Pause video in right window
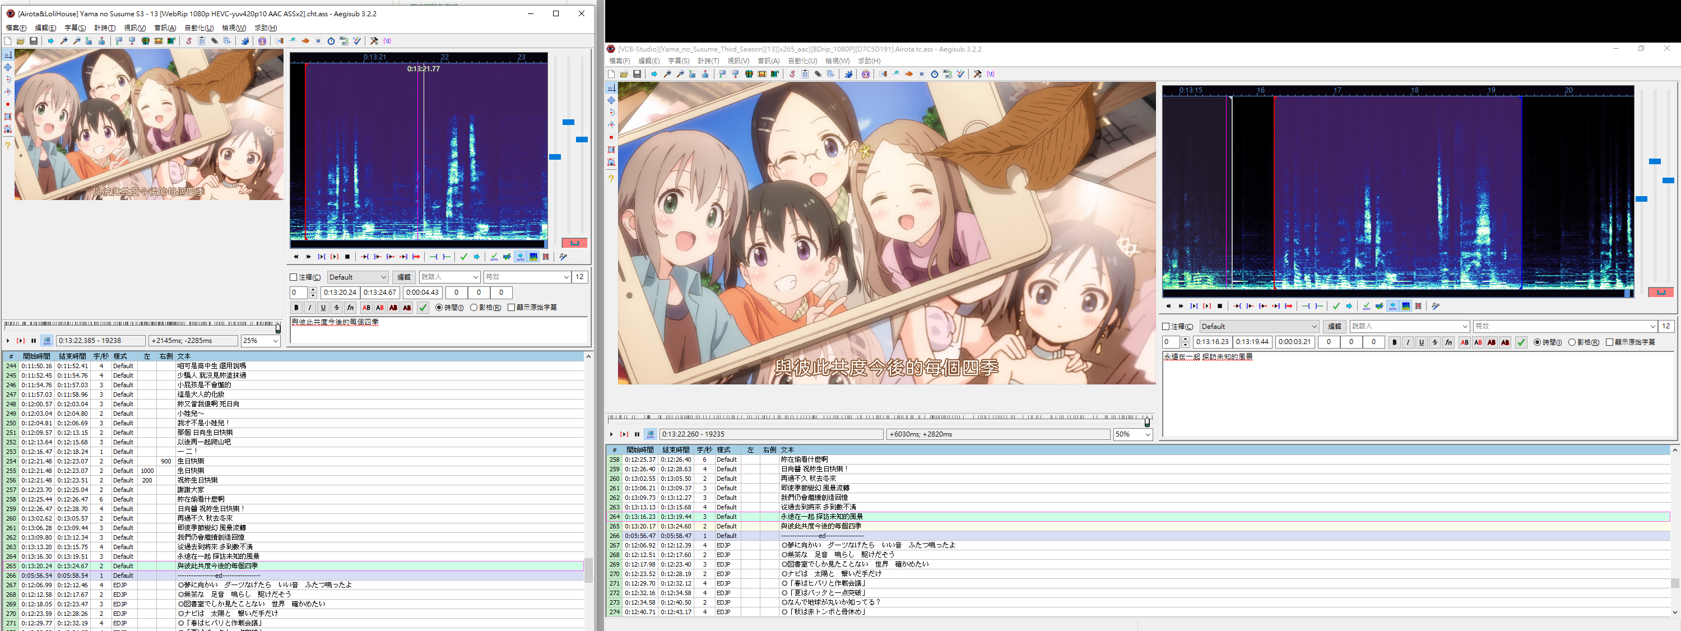Viewport: 1681px width, 631px height. (637, 434)
